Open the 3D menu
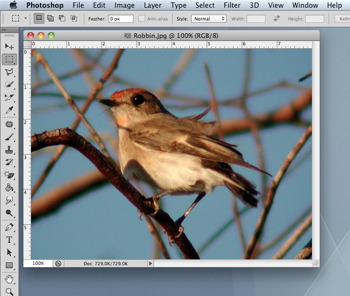350x296 pixels. (x=254, y=5)
